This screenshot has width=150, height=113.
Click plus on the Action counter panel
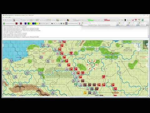click(x=127, y=25)
